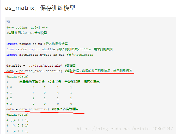Image resolution: width=176 pixels, height=134 pixels.
Task: Click the comment '#将表格转换为矩阵'
Action: [65, 109]
